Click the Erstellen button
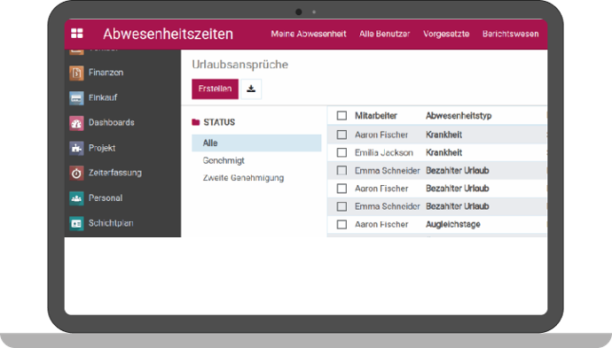The image size is (612, 348). pos(215,89)
